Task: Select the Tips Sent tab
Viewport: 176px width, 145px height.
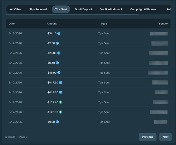Action: [61, 9]
